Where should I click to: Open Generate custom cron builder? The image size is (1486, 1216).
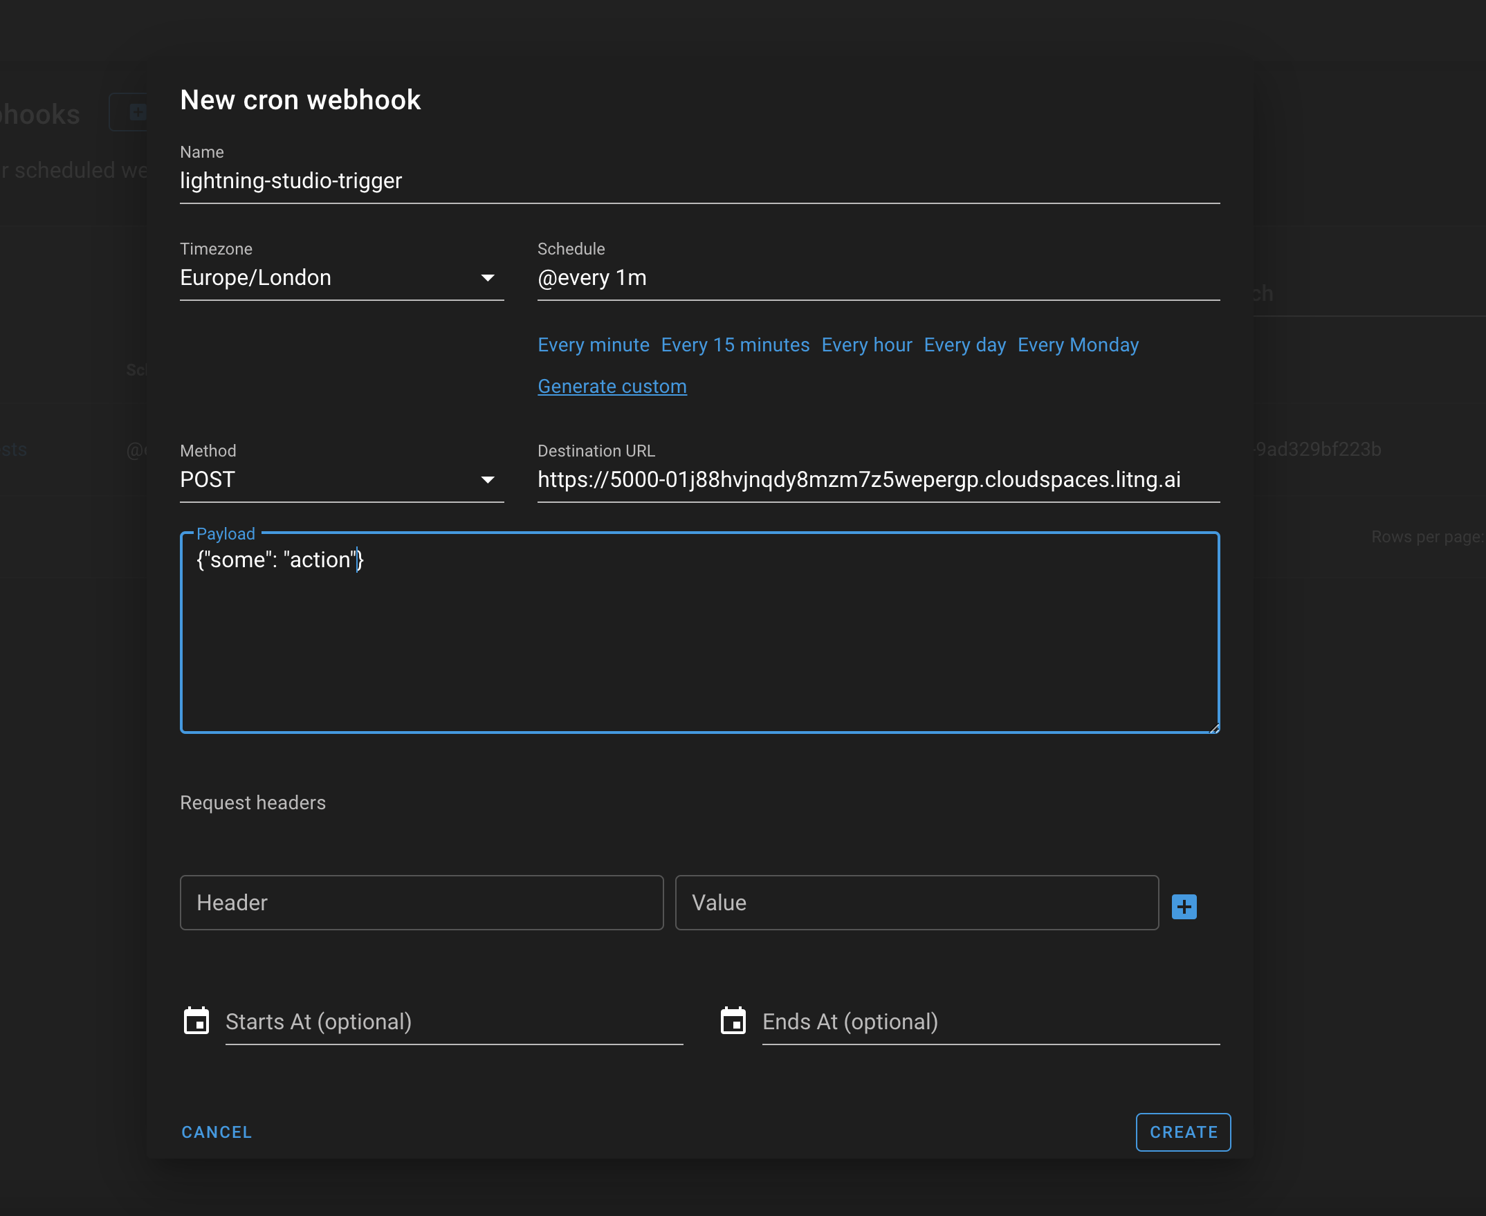[x=612, y=386]
